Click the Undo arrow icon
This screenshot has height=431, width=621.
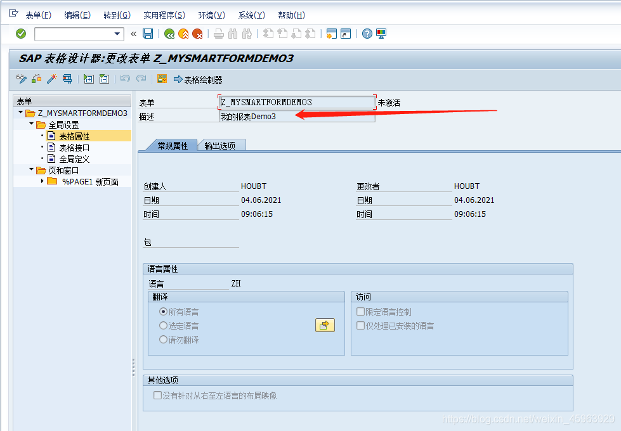click(x=125, y=79)
